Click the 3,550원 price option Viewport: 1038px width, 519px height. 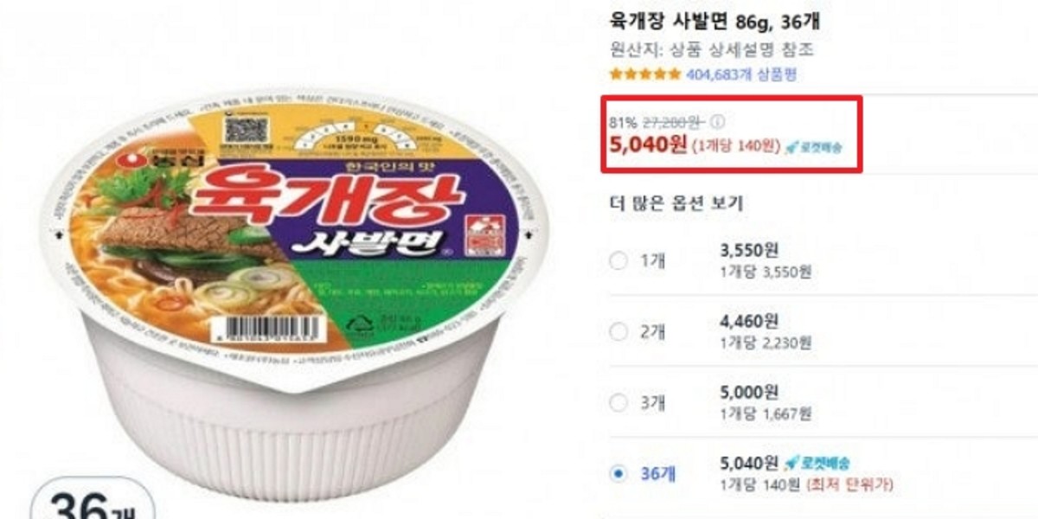pyautogui.click(x=749, y=252)
